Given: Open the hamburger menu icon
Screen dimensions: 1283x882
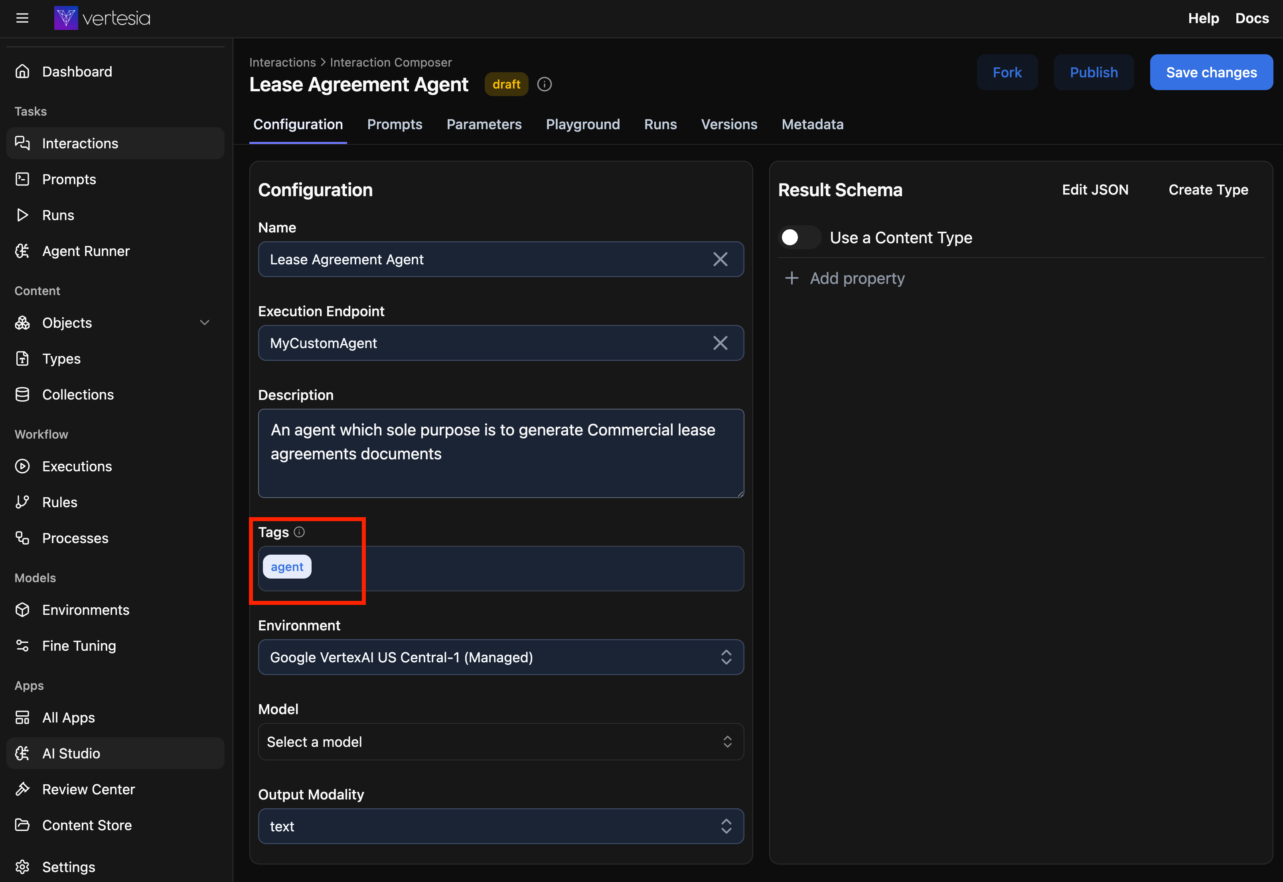Looking at the screenshot, I should 22,18.
